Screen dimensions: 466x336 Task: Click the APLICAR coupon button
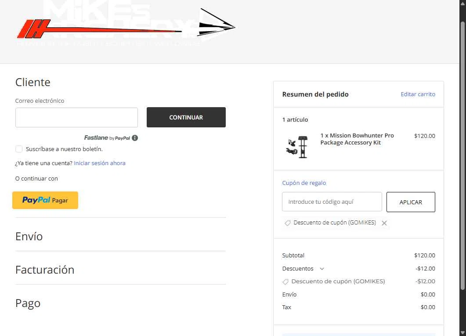click(411, 202)
